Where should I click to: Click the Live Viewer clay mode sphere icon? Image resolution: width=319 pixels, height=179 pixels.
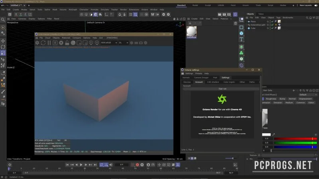[73, 43]
